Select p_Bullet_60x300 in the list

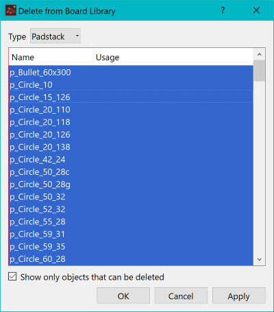131,73
